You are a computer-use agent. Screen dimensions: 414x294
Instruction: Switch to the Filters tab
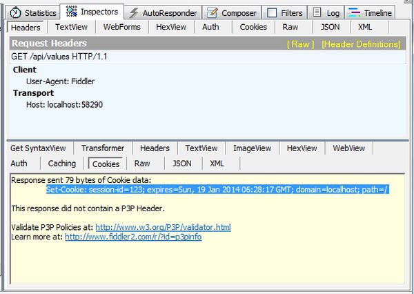(x=284, y=12)
